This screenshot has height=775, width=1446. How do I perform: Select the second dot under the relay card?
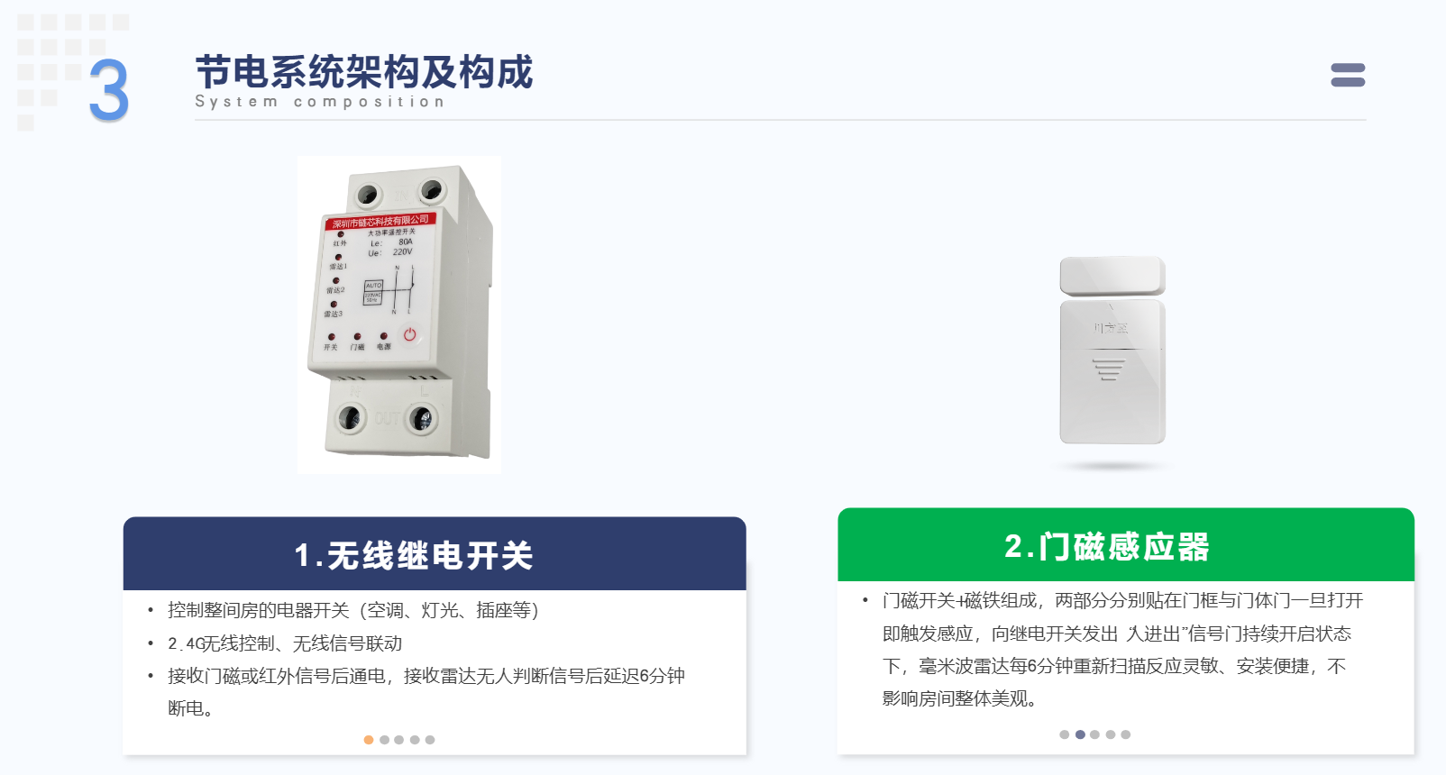coord(384,740)
